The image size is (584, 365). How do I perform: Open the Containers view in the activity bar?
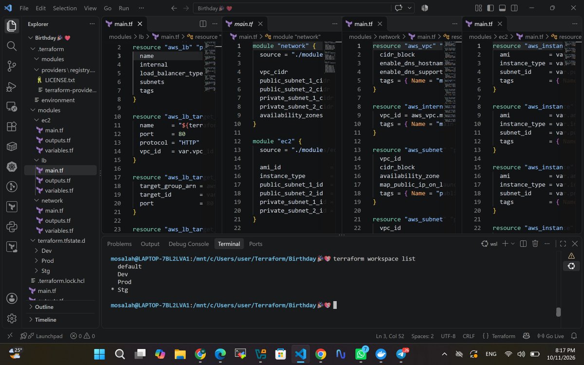coord(12,146)
